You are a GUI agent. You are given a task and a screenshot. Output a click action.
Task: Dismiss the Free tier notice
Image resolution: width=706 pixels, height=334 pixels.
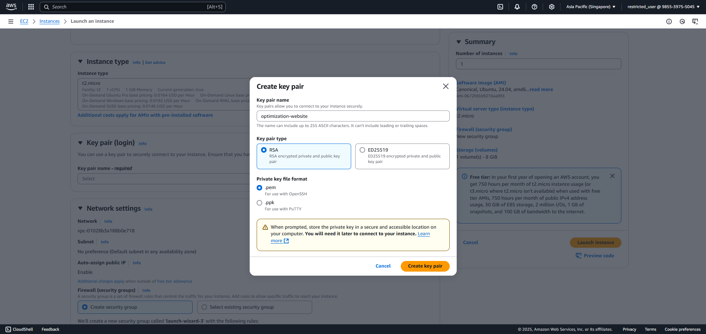[612, 176]
